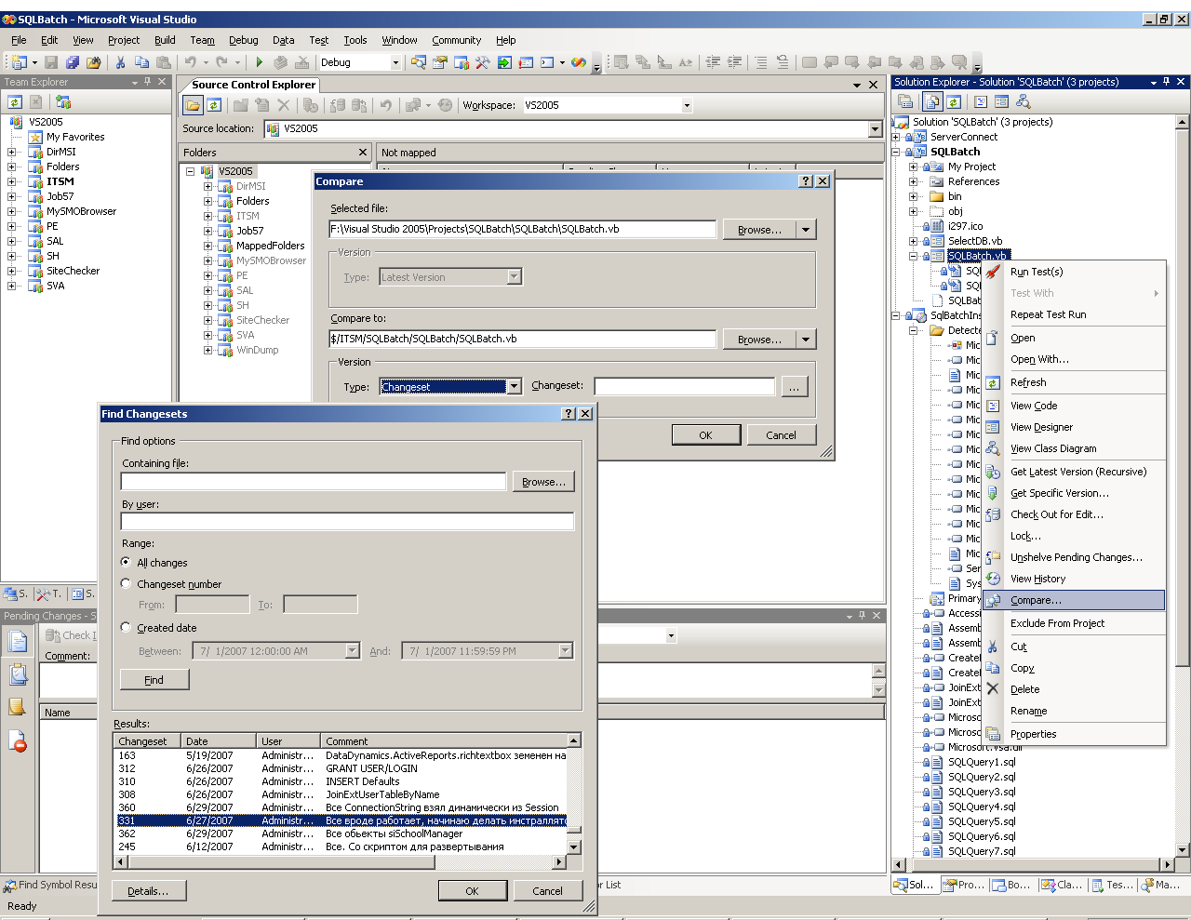Open the Tools menu
The image size is (1191, 920).
pyautogui.click(x=355, y=40)
